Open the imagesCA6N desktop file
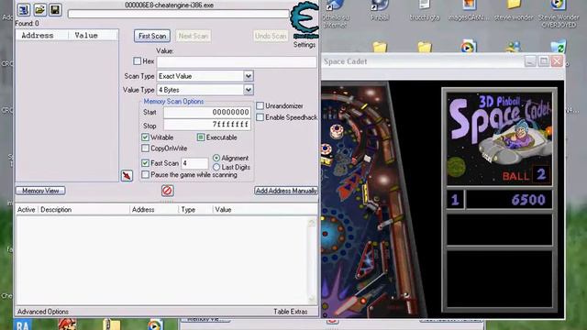Screen dimensions: 587x330 (x=469, y=10)
